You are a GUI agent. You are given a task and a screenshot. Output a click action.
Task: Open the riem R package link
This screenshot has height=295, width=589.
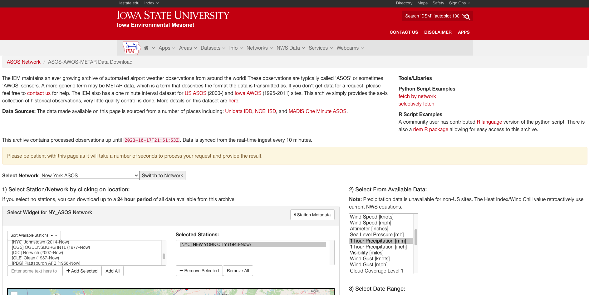[x=430, y=130]
